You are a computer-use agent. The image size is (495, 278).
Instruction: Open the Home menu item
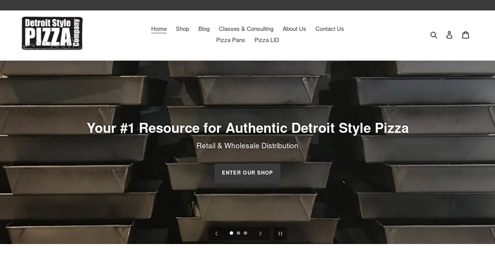(159, 29)
